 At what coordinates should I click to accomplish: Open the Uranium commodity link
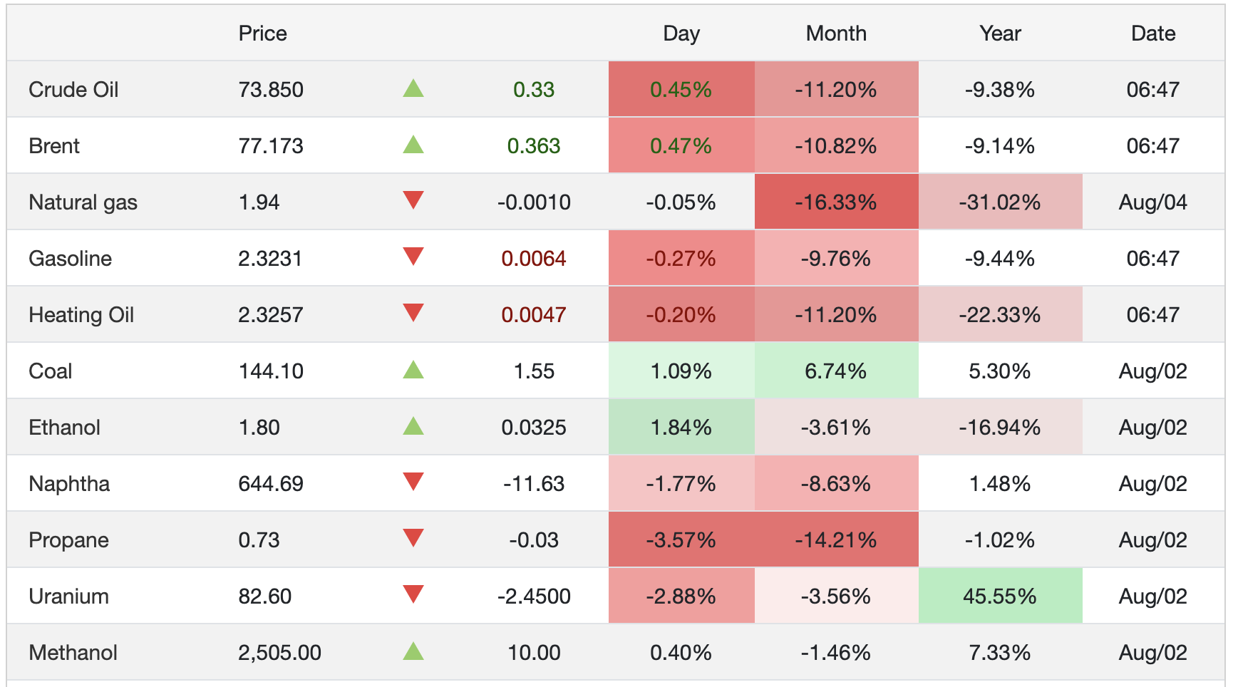click(x=68, y=596)
